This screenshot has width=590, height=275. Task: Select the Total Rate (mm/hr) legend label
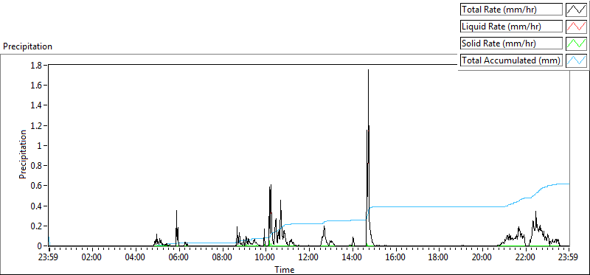click(511, 10)
